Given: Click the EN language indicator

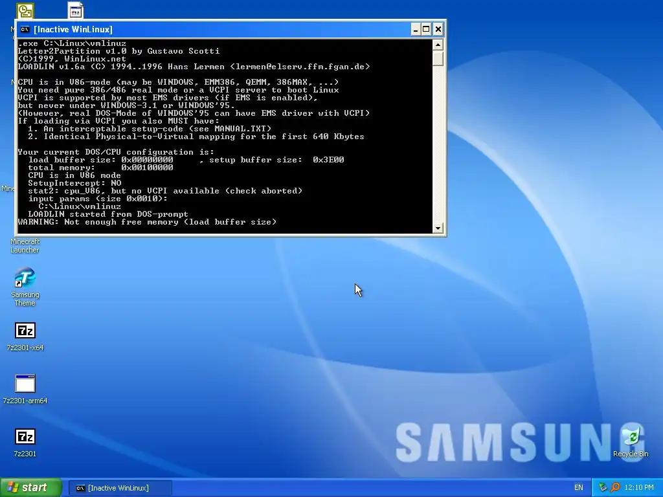Looking at the screenshot, I should [x=578, y=487].
